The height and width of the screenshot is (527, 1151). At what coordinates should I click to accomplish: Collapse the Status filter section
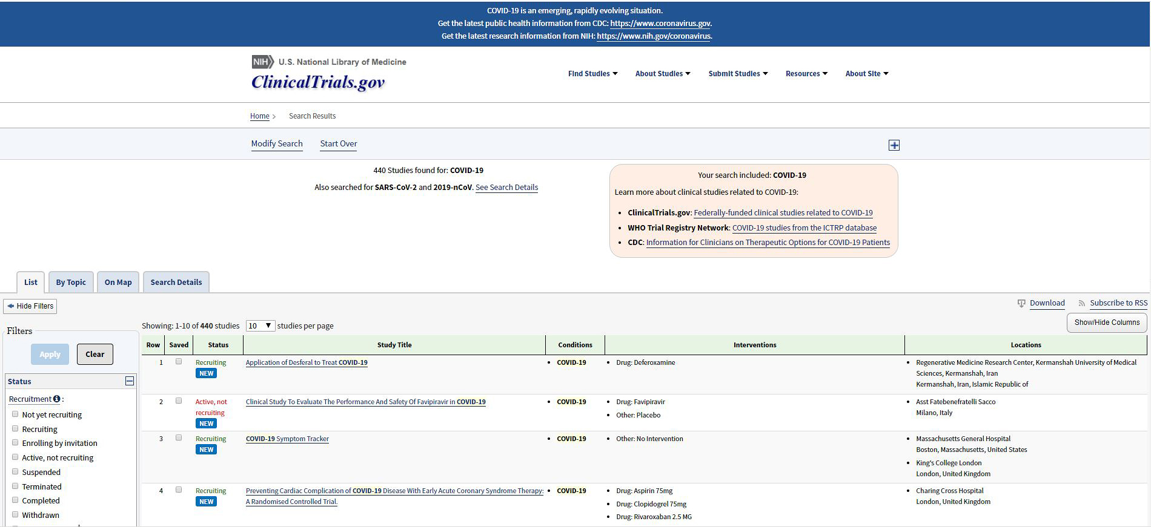130,381
